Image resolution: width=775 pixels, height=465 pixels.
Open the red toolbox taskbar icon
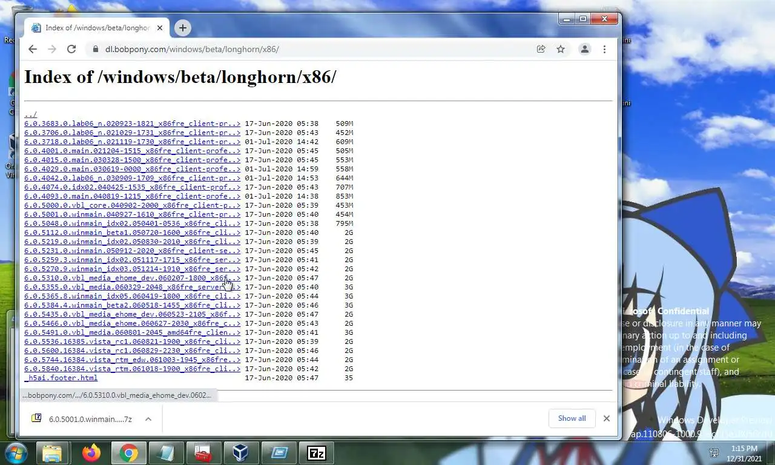pyautogui.click(x=203, y=453)
